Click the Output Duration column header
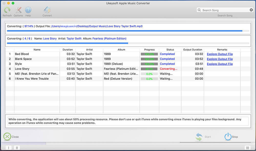The image size is (256, 151). [x=193, y=49]
